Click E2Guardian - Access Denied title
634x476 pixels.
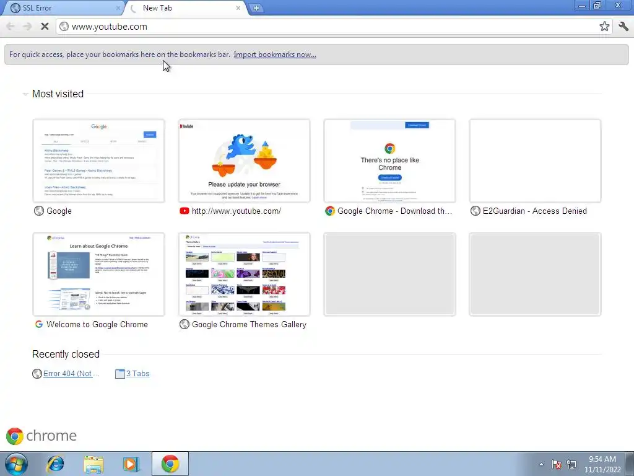pos(534,211)
